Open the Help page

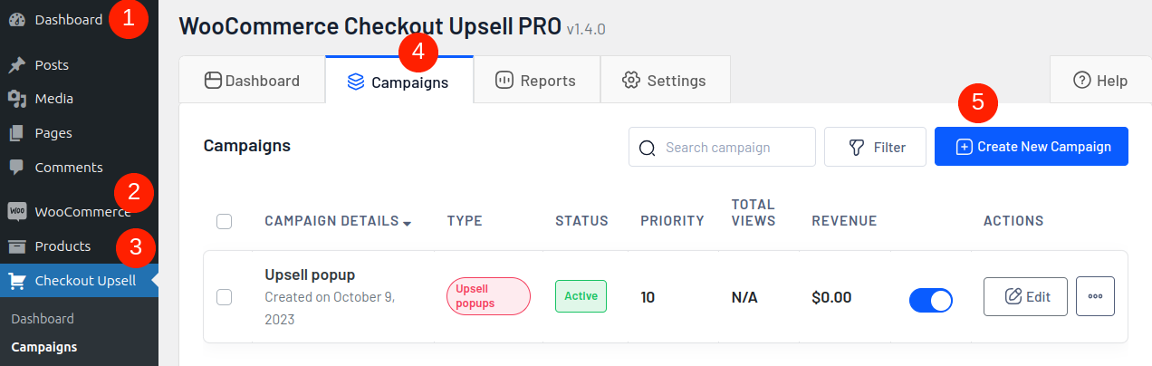pyautogui.click(x=1099, y=81)
